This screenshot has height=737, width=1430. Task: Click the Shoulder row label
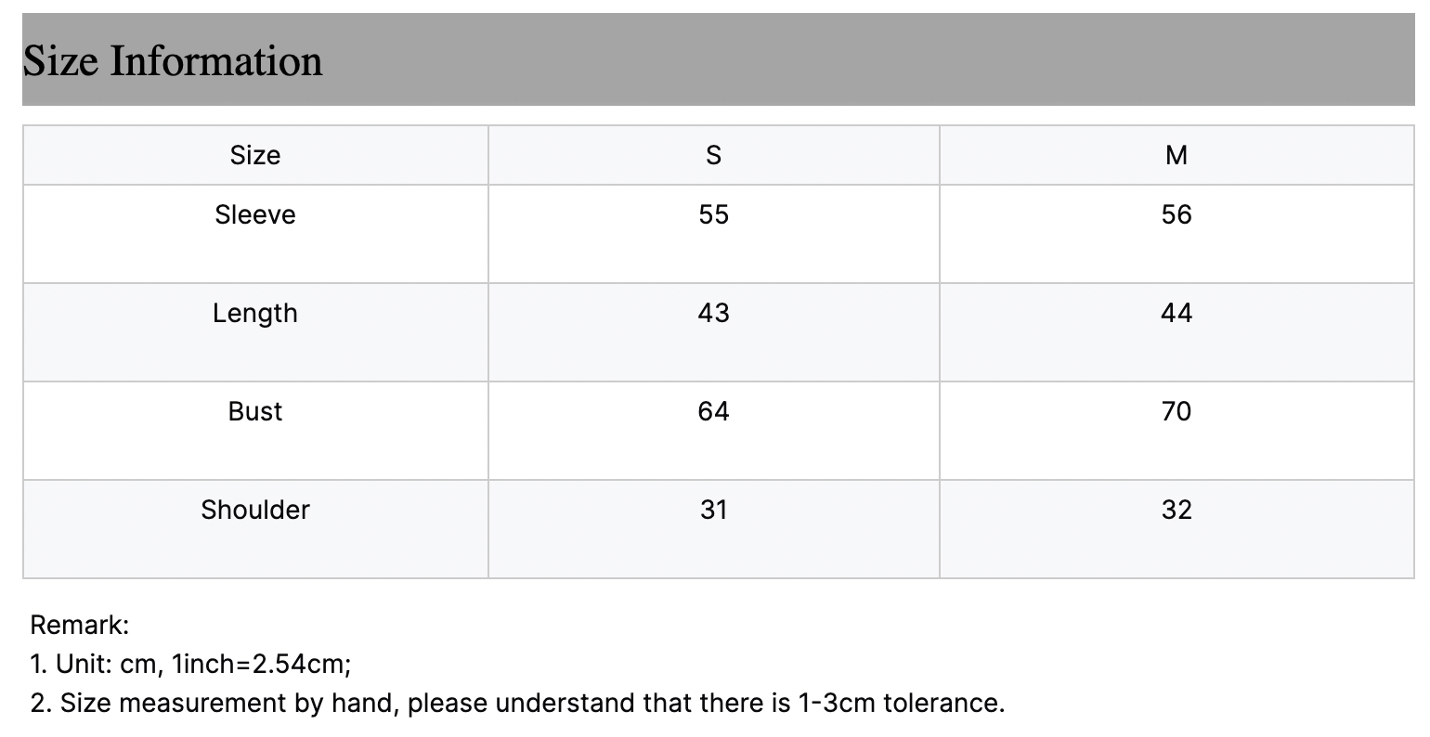tap(255, 510)
